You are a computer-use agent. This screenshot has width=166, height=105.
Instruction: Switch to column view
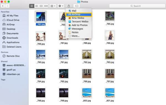(41, 6)
